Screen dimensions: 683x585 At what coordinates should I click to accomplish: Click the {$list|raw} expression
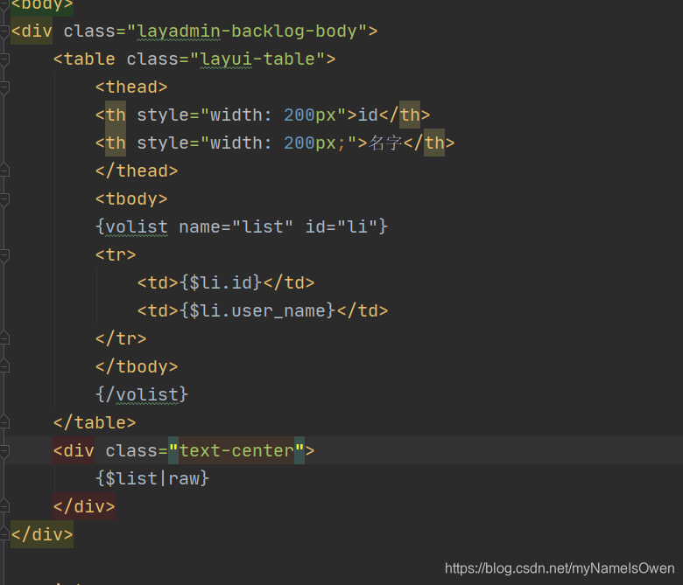coord(152,478)
